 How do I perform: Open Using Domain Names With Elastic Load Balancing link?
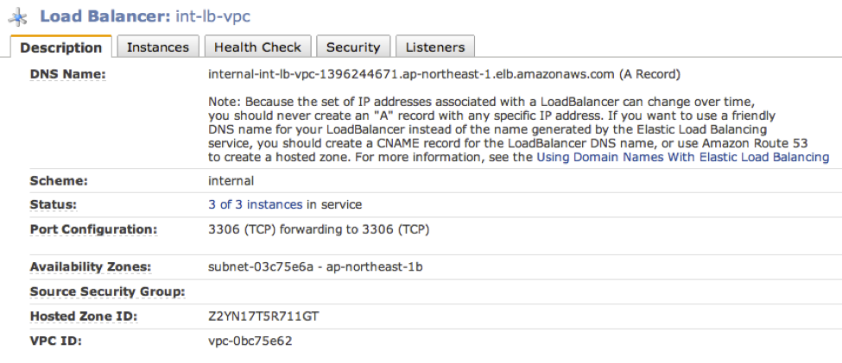[683, 158]
